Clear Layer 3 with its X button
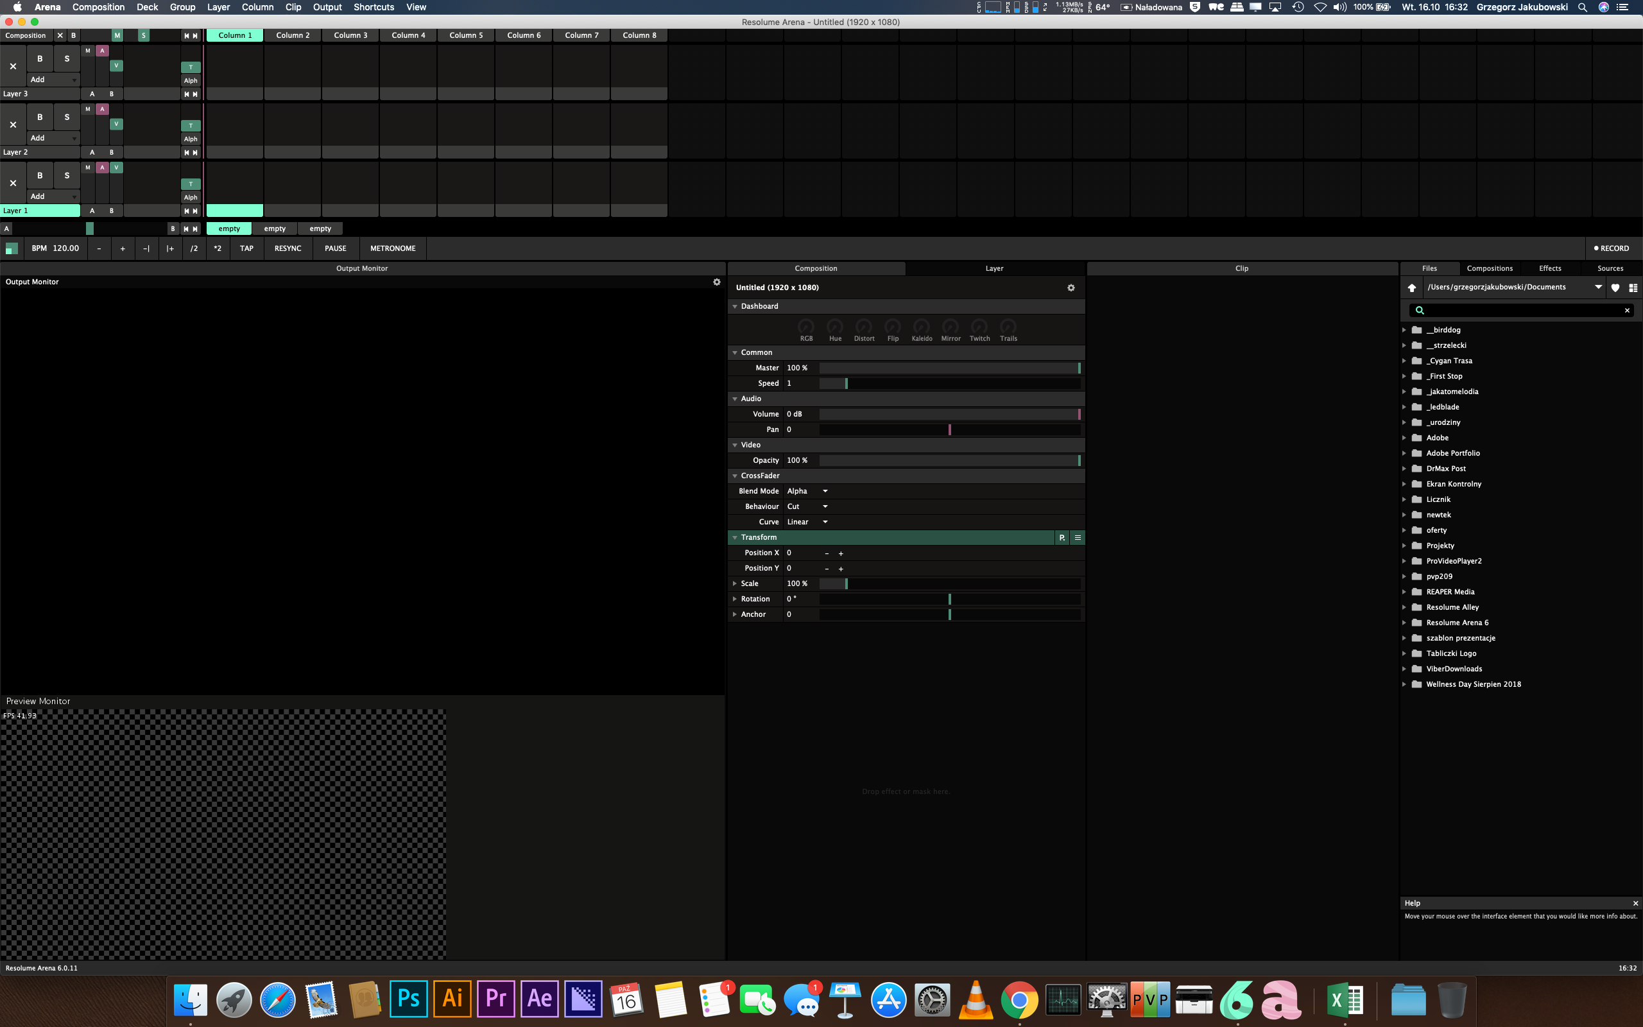1643x1027 pixels. coord(13,66)
